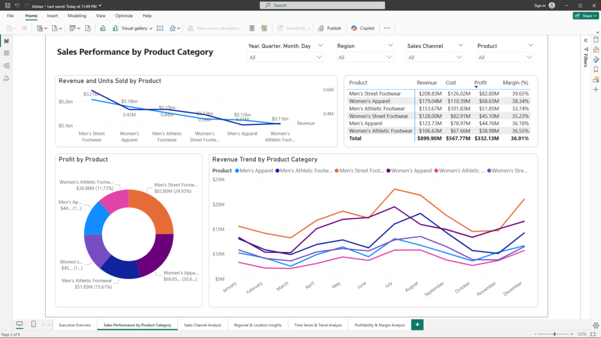This screenshot has height=338, width=601.
Task: Open the Bookmarks pane icon
Action: [x=596, y=69]
